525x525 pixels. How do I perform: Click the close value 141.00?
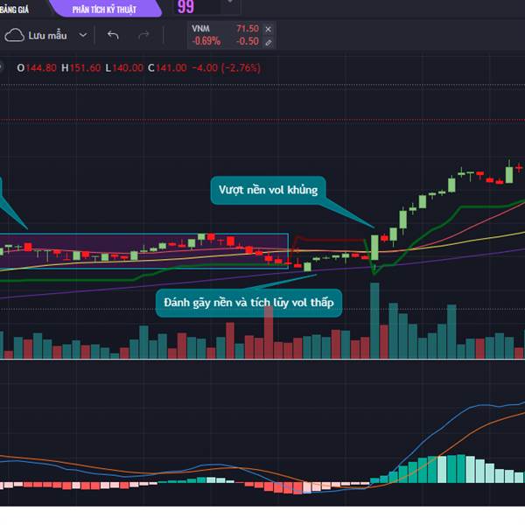click(x=171, y=68)
